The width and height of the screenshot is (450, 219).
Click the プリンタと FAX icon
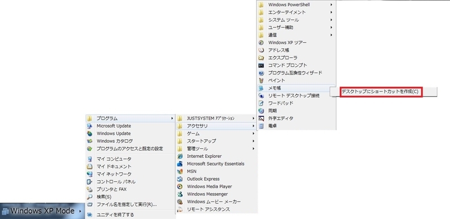[x=89, y=189]
